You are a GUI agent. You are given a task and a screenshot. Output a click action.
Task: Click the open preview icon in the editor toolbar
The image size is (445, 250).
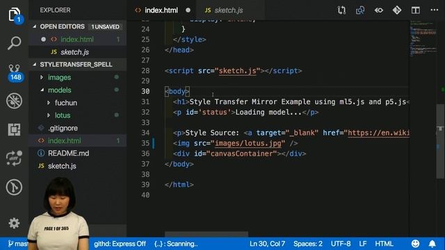point(360,10)
